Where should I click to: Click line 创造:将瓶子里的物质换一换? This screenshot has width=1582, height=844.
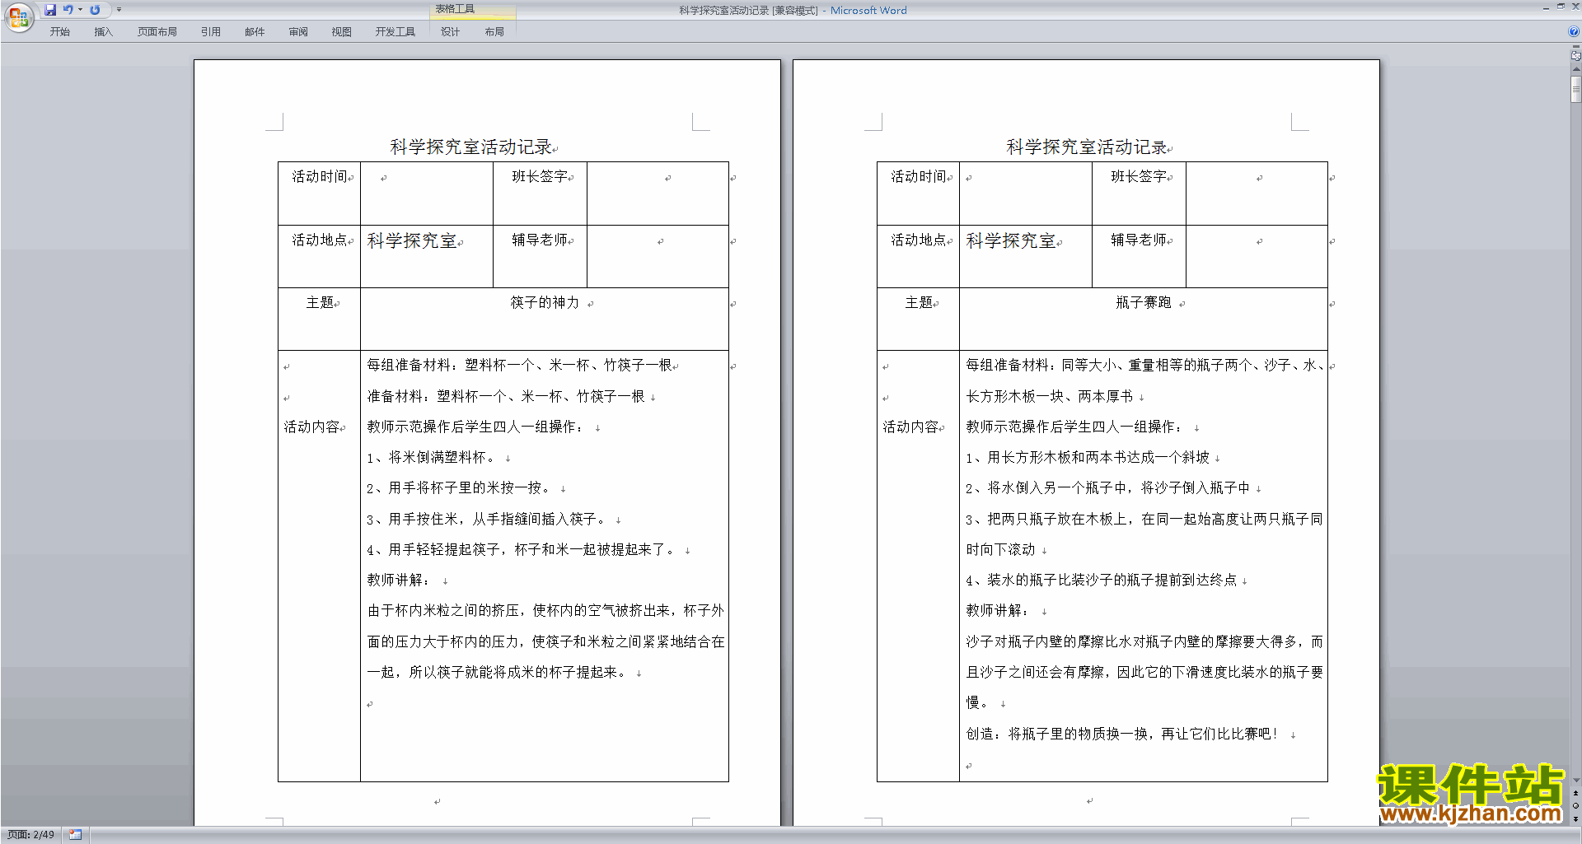pyautogui.click(x=1123, y=734)
